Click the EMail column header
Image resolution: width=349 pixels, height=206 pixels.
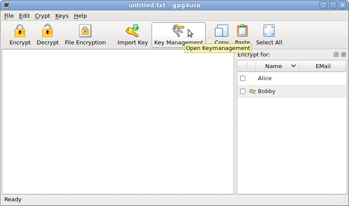coord(323,66)
